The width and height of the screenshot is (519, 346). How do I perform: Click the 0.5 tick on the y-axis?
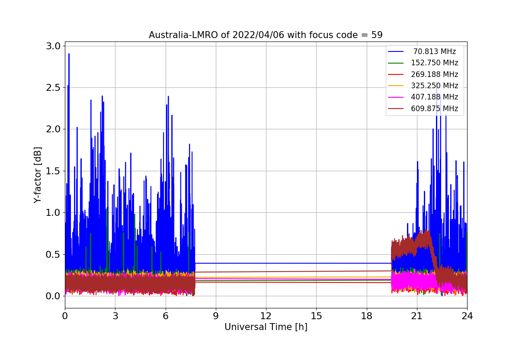point(53,254)
